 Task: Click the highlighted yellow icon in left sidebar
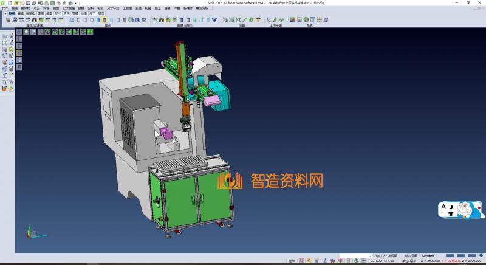19,53
